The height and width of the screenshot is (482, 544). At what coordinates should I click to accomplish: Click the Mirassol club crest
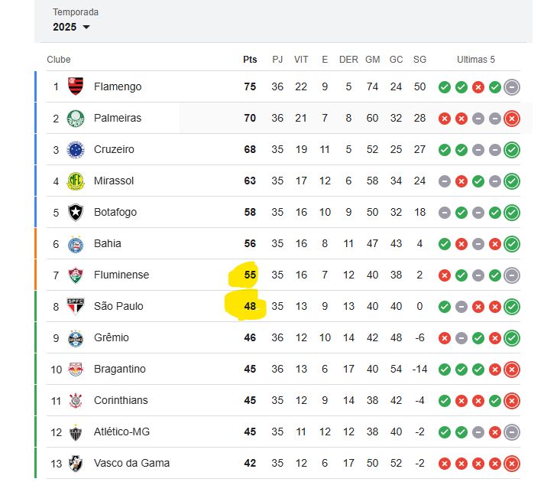point(76,181)
